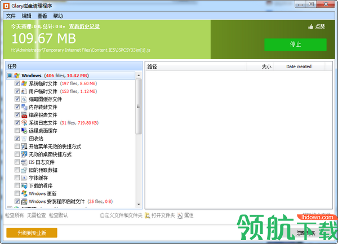The width and height of the screenshot is (338, 244).
Task: Click the 回收站 recycle bin icon
Action: [x=24, y=139]
